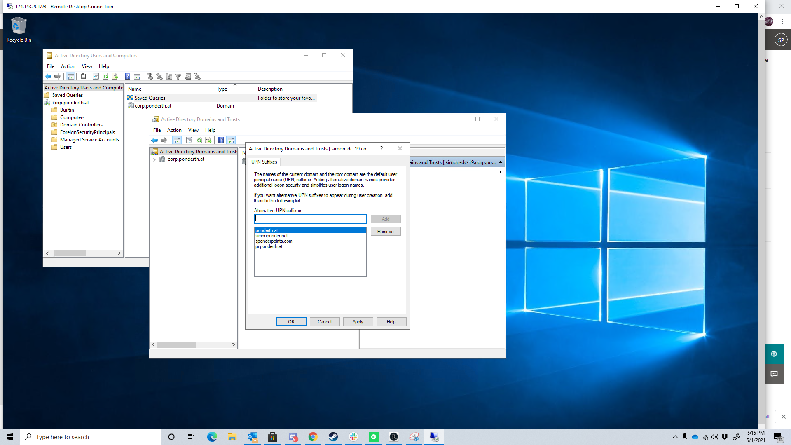The height and width of the screenshot is (445, 791).
Task: Click Help icon in Users and Computers toolbar
Action: click(128, 77)
